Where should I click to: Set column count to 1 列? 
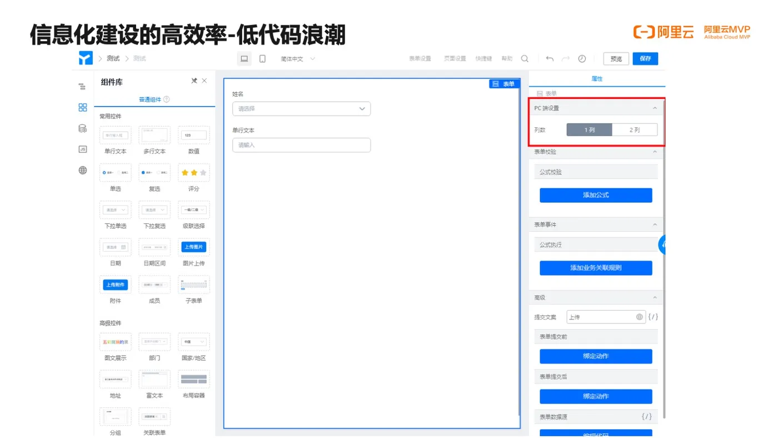(x=589, y=130)
